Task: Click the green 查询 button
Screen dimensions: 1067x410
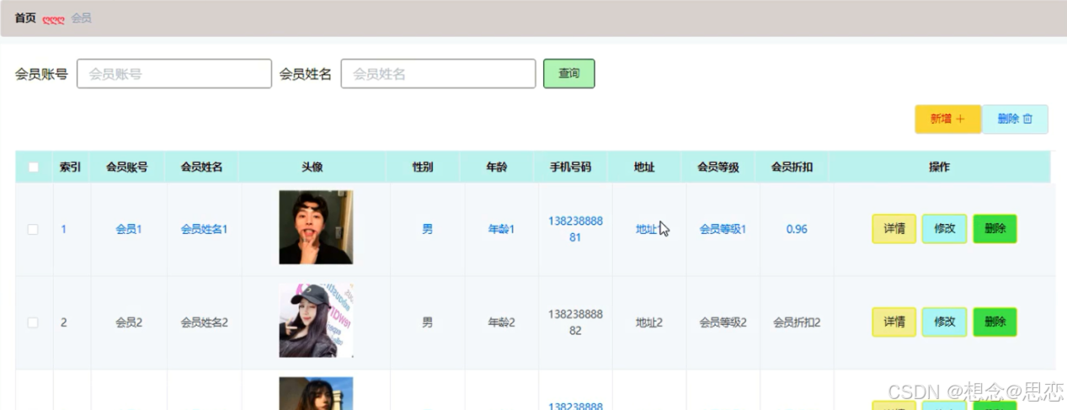Action: click(x=569, y=73)
